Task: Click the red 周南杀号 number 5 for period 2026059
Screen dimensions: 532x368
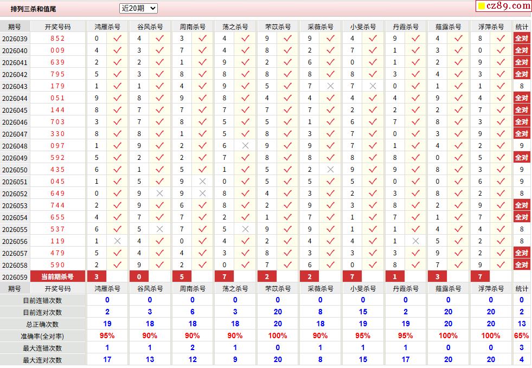Action: click(182, 277)
